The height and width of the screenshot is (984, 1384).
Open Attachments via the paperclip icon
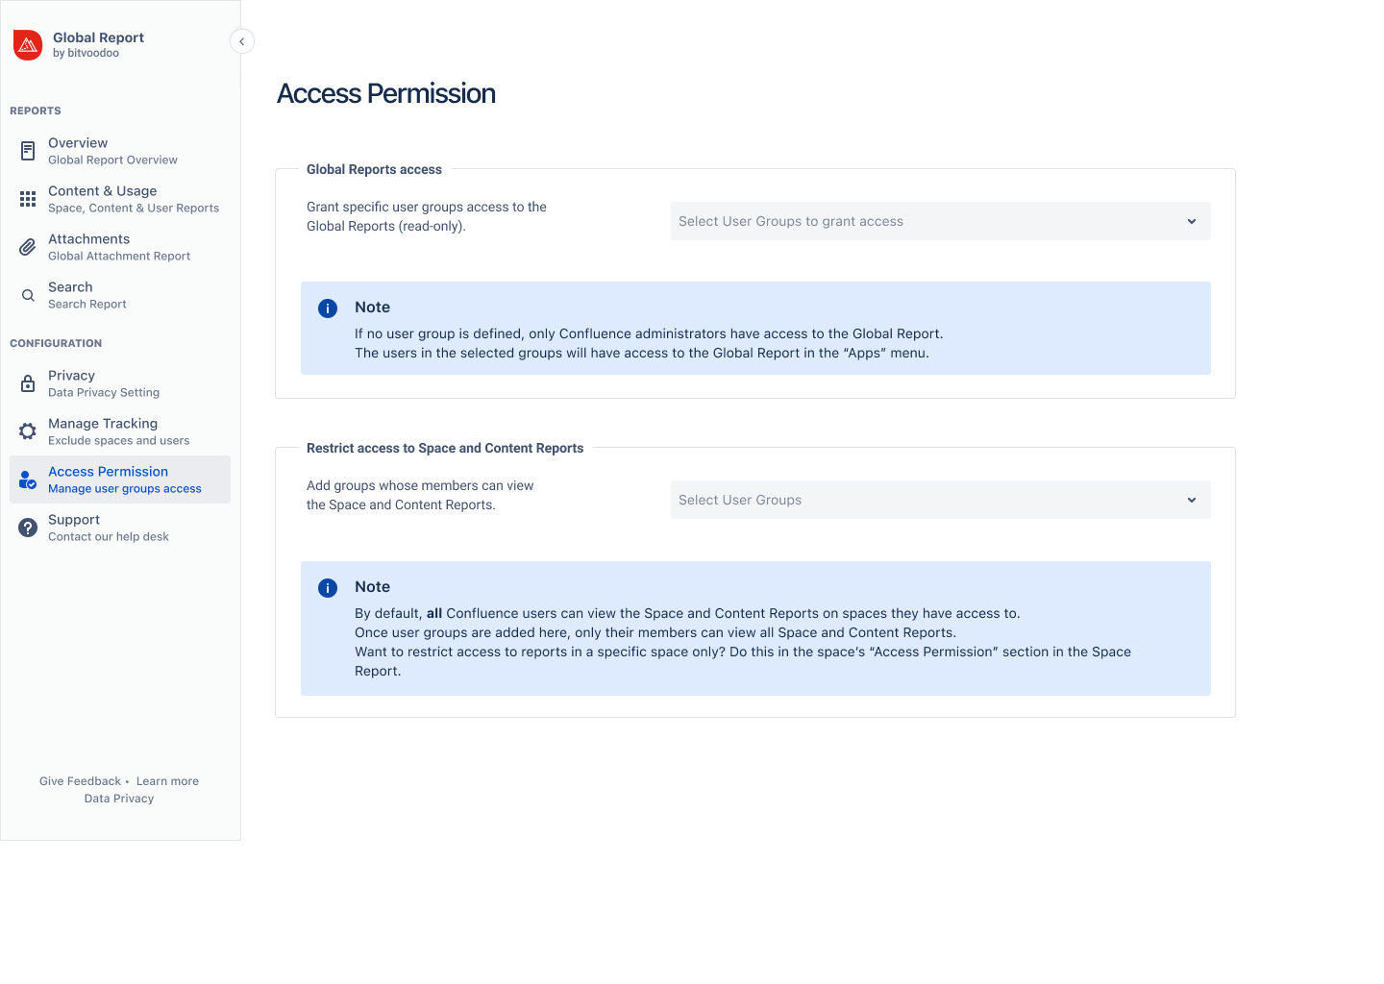point(27,246)
